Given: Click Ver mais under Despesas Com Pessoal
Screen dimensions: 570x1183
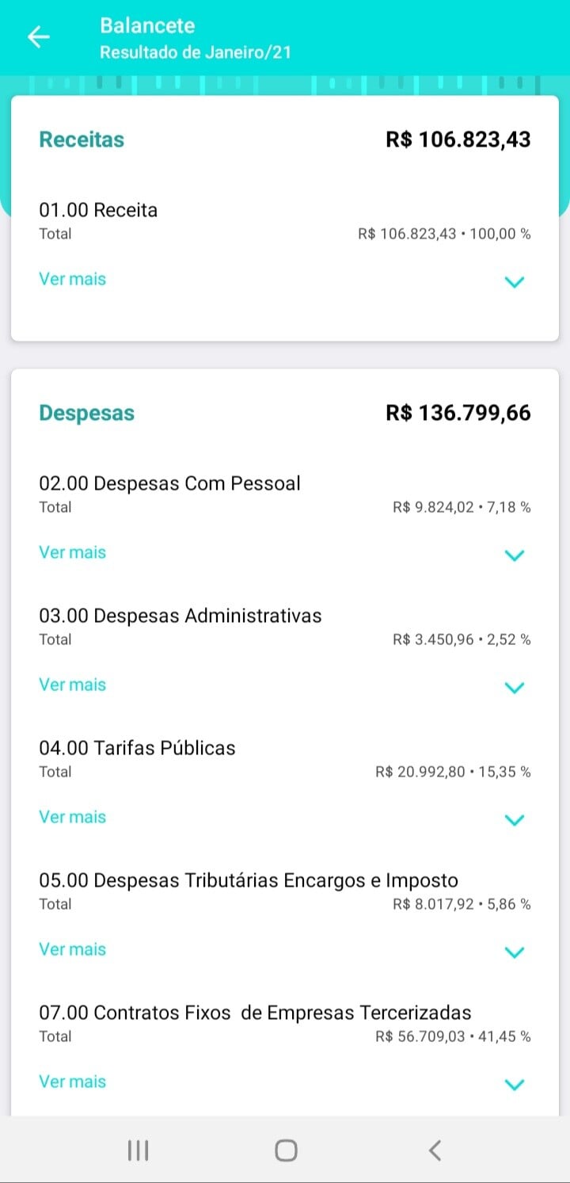Looking at the screenshot, I should [x=72, y=552].
